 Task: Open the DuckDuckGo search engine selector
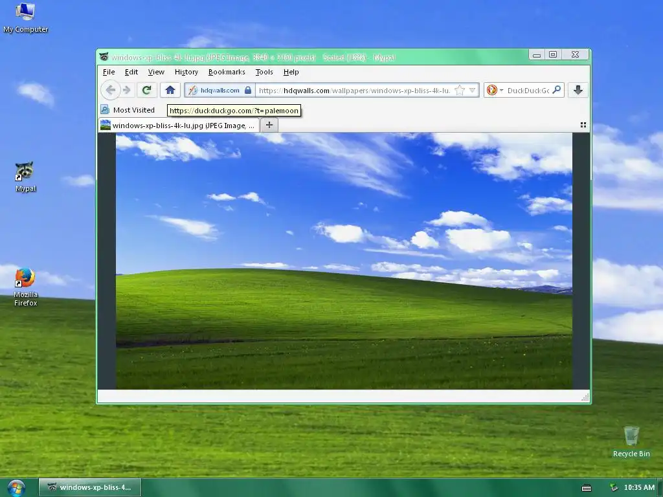495,90
